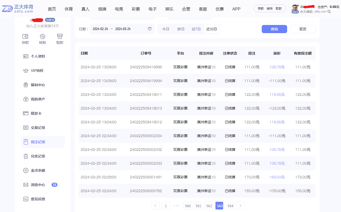Click the calendar icon in date field
Viewport: 341px width, 212px height.
click(x=150, y=29)
